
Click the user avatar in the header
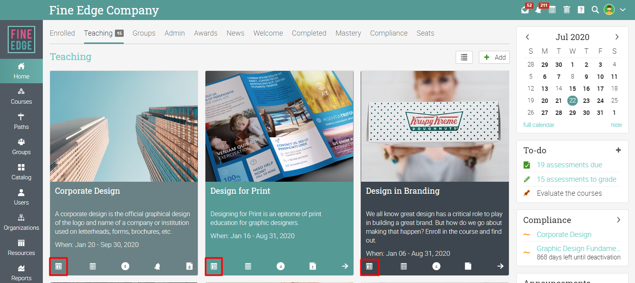tap(609, 10)
